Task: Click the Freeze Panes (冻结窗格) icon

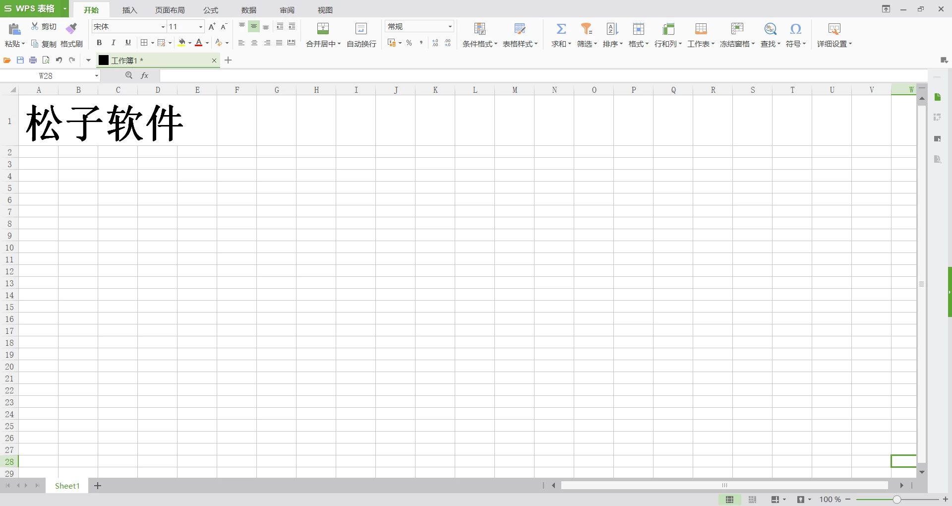Action: [x=737, y=29]
